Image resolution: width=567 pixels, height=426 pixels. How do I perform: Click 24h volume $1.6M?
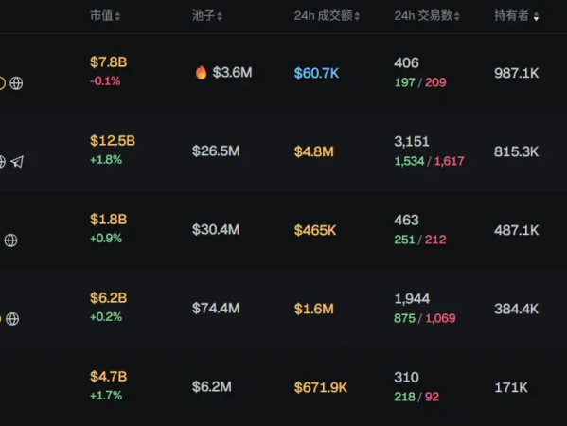point(314,309)
